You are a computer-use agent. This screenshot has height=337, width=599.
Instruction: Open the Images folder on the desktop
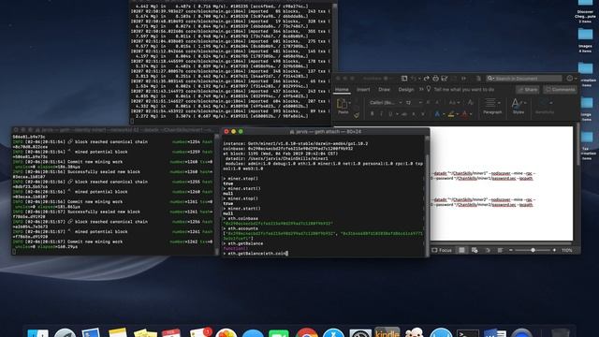(x=585, y=39)
